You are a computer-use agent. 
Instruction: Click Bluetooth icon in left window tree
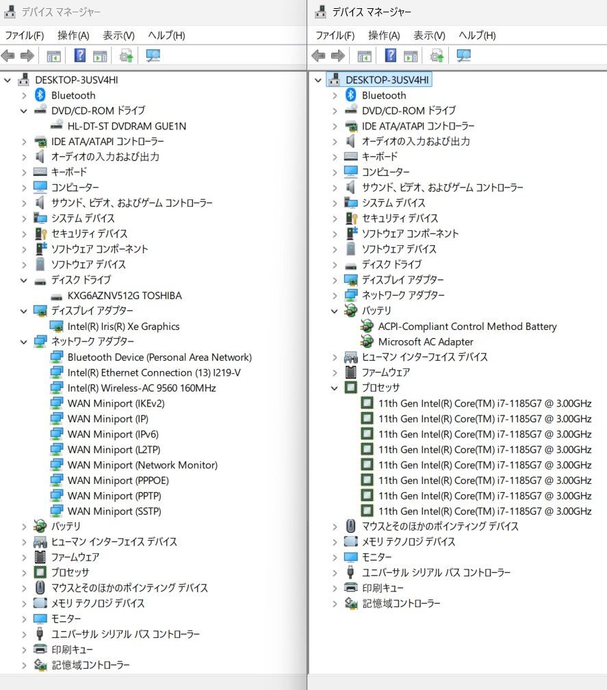tap(40, 95)
